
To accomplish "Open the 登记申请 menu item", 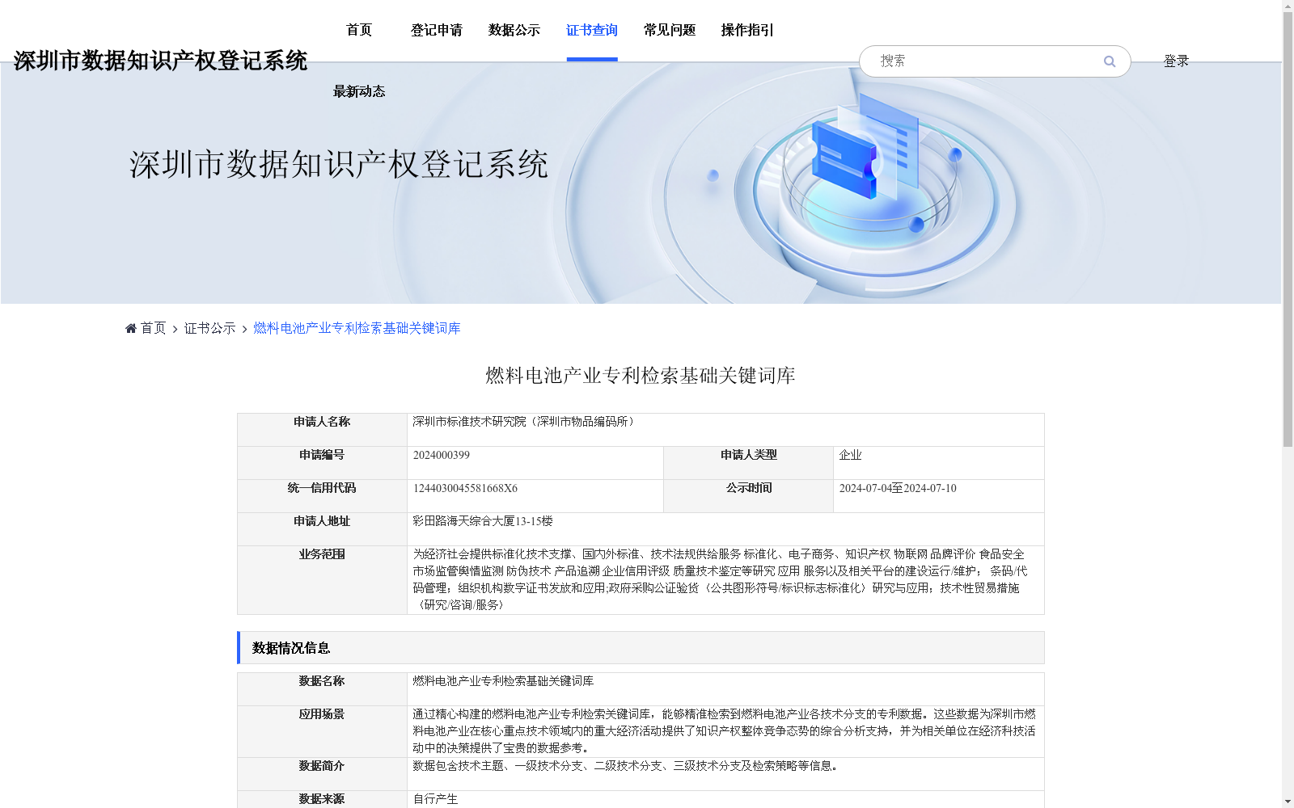I will pos(437,30).
